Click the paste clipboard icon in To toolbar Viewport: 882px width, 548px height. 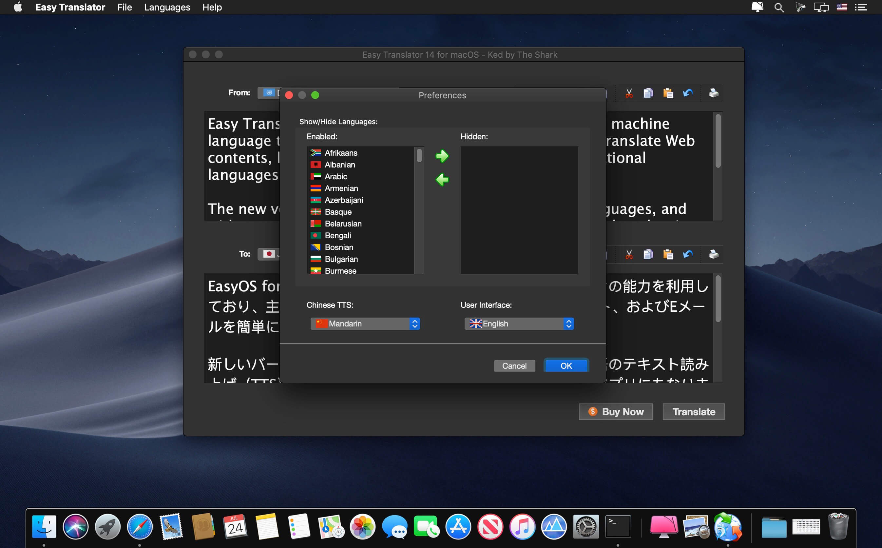pos(668,254)
